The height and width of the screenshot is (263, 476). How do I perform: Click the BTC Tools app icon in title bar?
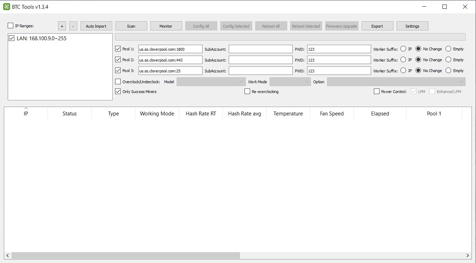click(x=6, y=7)
